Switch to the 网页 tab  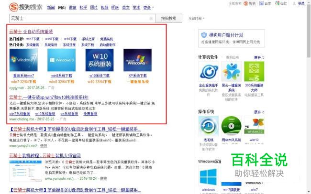click(x=62, y=8)
